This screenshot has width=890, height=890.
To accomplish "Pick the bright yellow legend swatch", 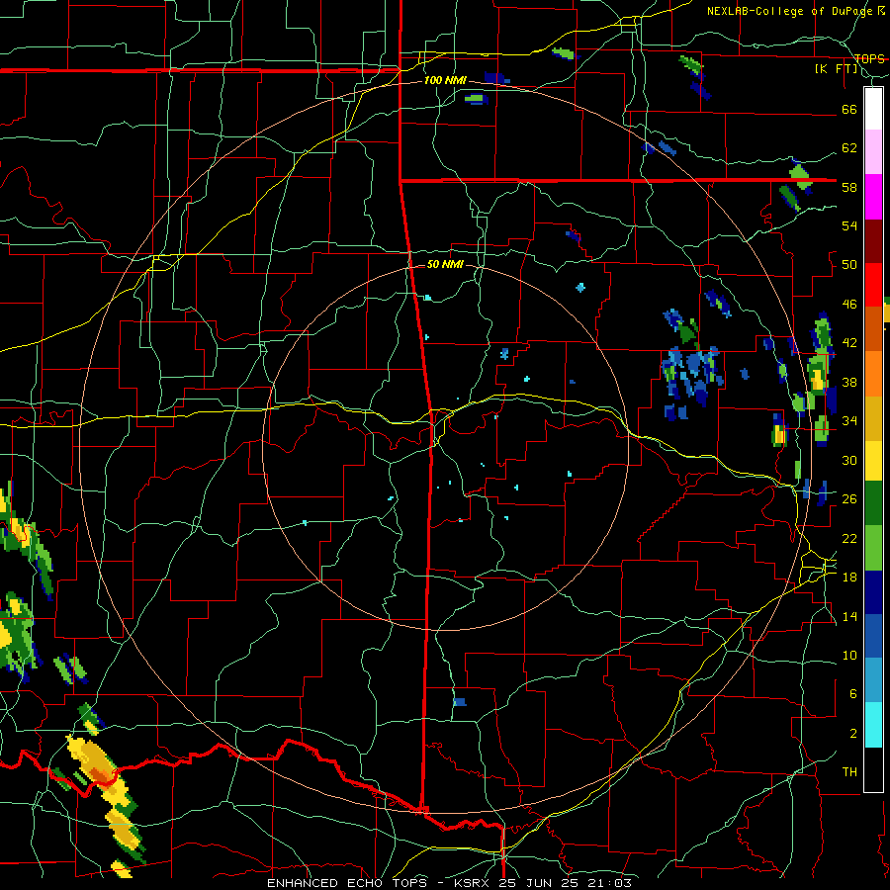I will [x=873, y=461].
